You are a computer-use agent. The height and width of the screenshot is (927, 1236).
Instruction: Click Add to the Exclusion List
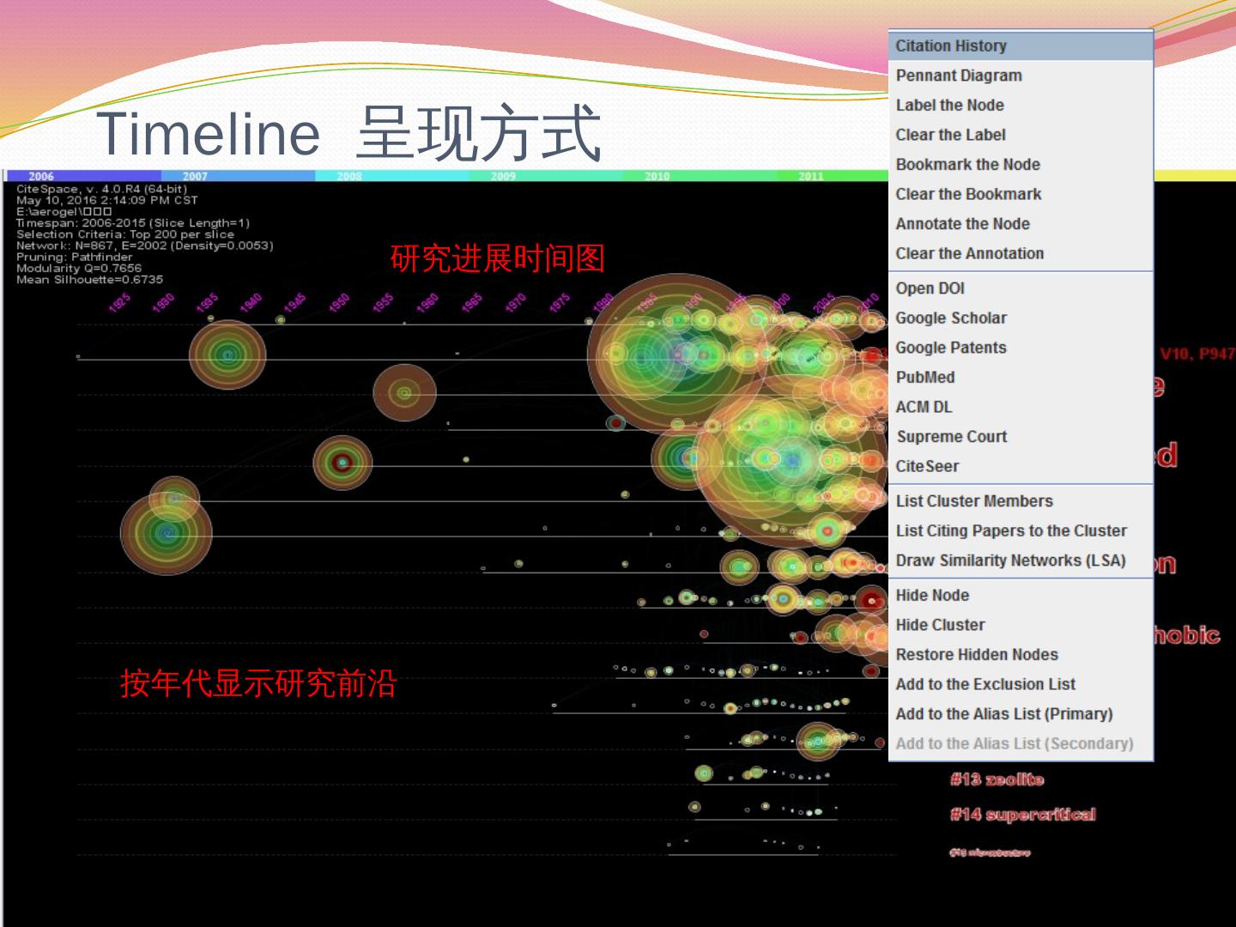point(985,684)
